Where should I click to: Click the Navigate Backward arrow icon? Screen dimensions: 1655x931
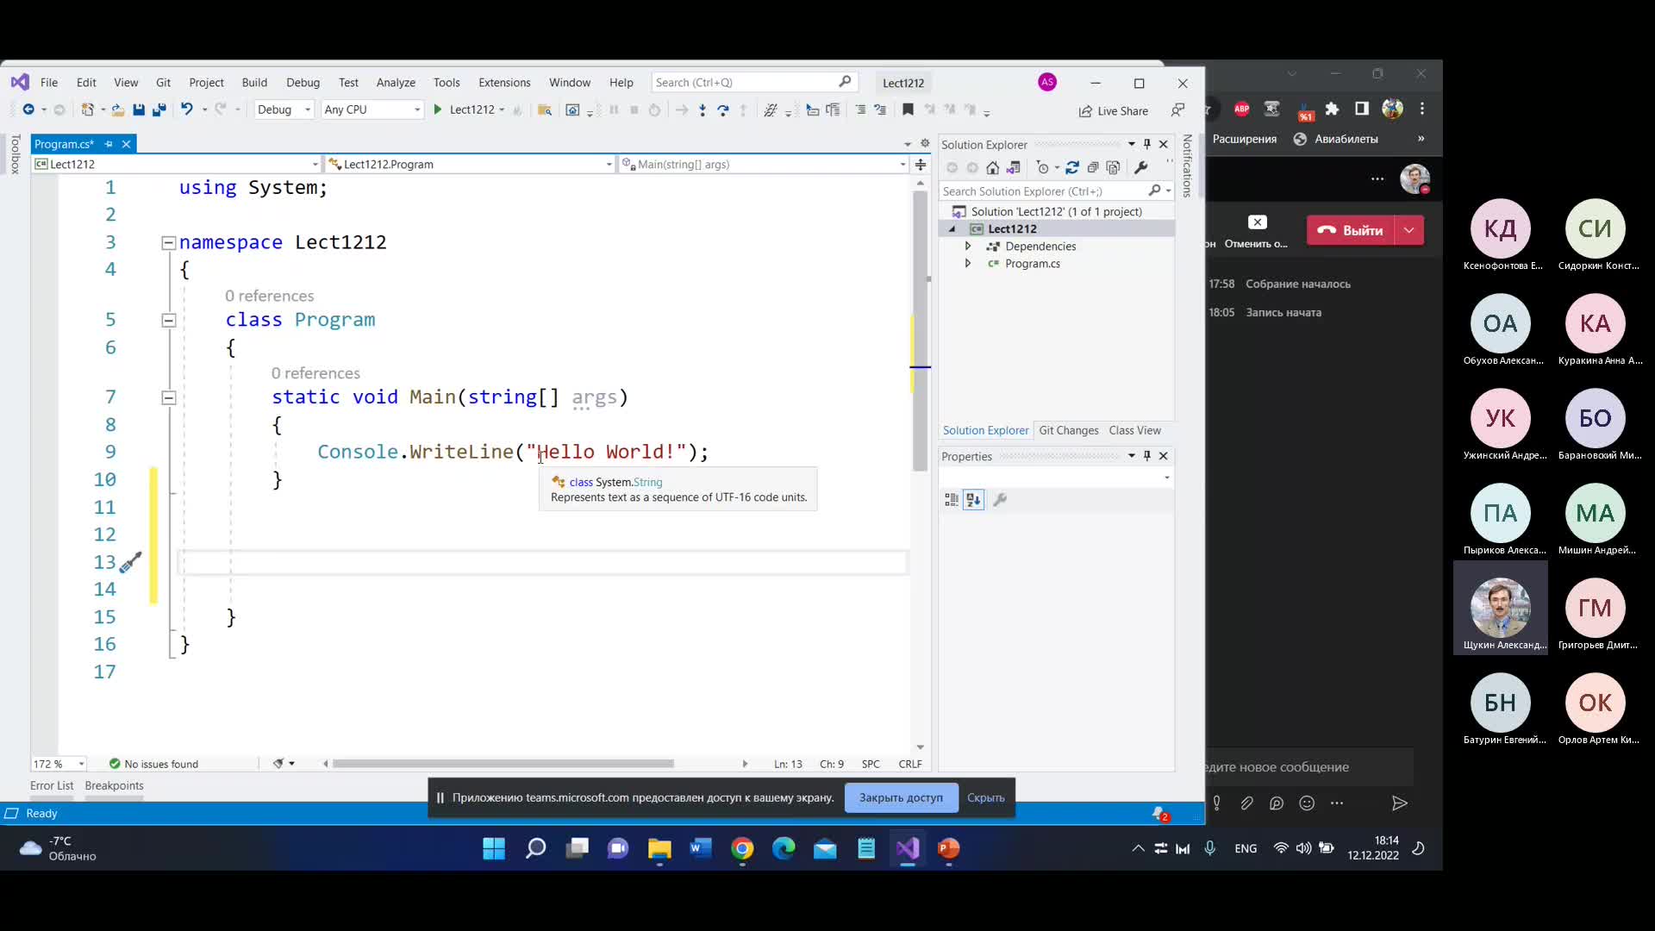click(x=28, y=109)
